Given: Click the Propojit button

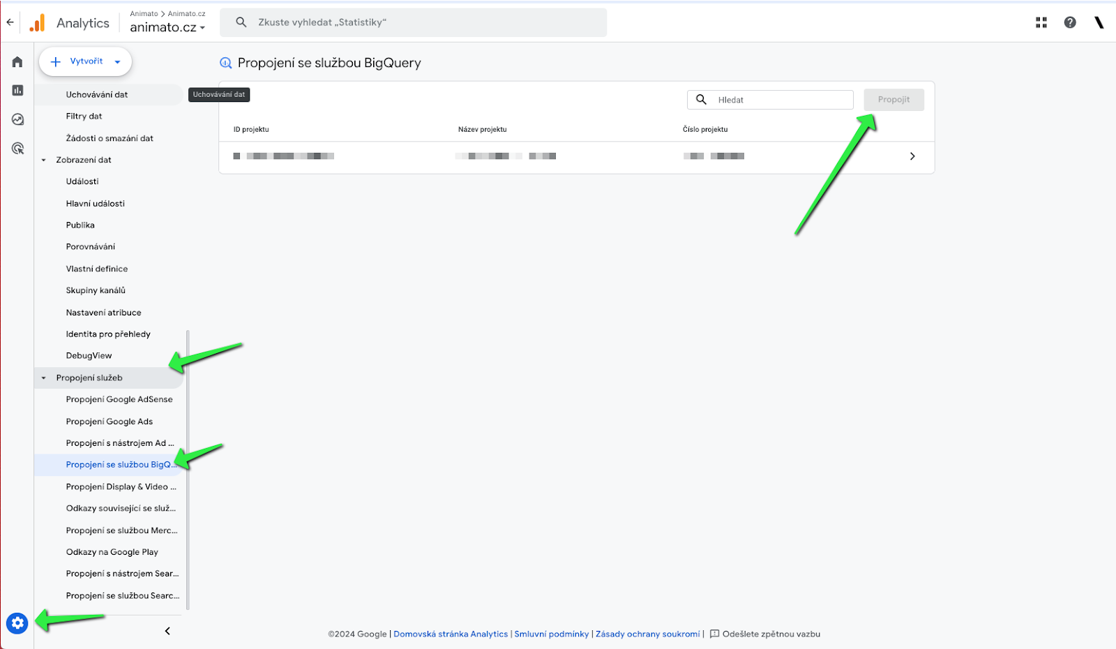Looking at the screenshot, I should click(x=893, y=100).
